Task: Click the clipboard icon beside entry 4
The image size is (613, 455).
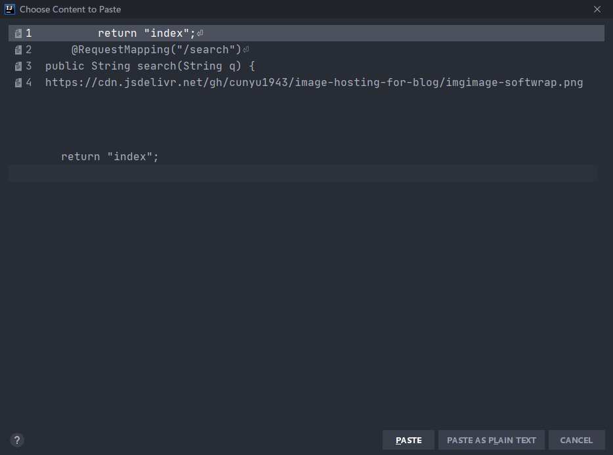Action: click(x=18, y=83)
